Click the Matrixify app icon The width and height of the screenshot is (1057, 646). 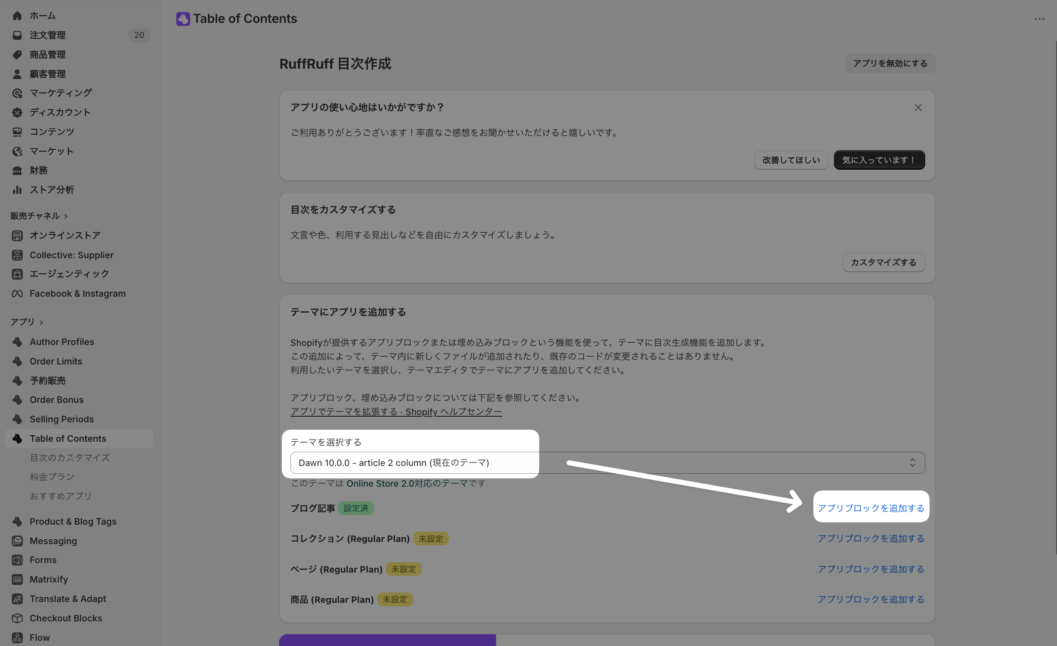17,579
